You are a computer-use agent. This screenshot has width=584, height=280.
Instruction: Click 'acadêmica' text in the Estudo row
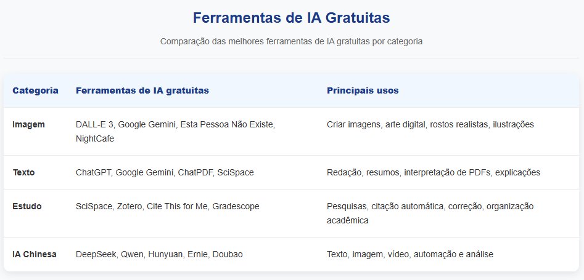pos(347,220)
